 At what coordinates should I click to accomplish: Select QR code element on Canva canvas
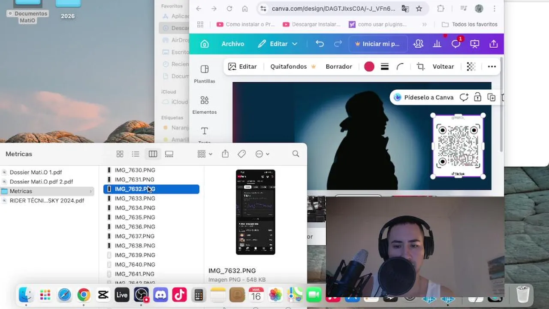458,146
